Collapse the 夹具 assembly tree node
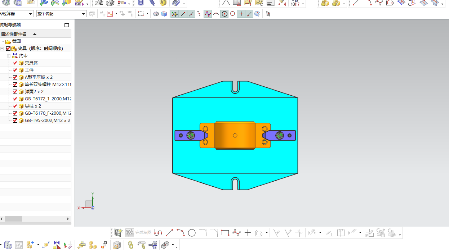Image resolution: width=449 pixels, height=250 pixels. [x=2, y=49]
